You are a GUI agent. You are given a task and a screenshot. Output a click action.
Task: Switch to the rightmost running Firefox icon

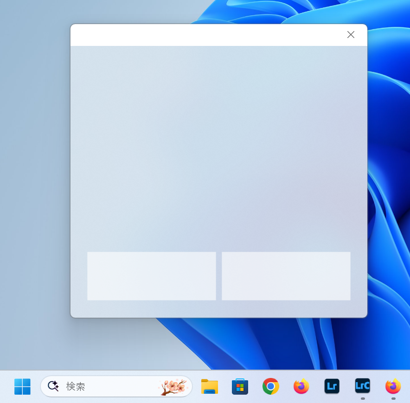click(x=393, y=386)
